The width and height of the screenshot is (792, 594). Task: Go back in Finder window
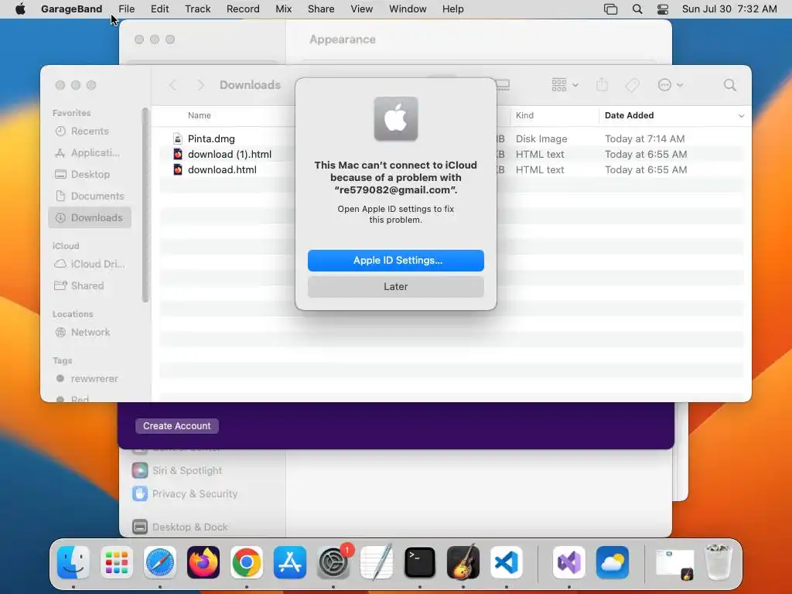[x=172, y=85]
